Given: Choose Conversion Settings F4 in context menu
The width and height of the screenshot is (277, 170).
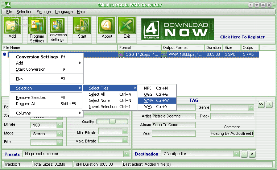Looking at the screenshot, I should (46, 57).
